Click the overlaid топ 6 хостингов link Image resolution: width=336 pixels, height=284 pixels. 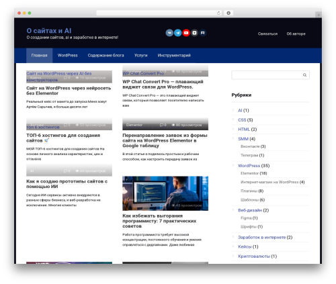click(x=43, y=127)
